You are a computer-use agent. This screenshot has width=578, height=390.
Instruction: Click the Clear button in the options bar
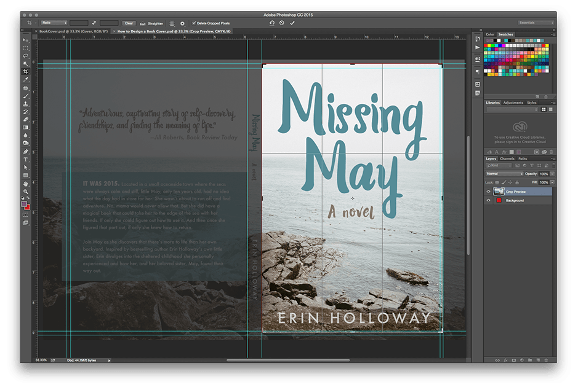point(129,23)
